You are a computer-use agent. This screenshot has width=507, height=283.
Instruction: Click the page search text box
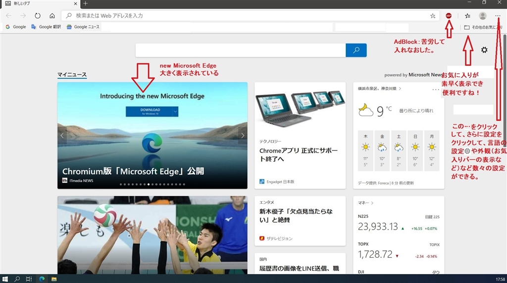pos(241,50)
